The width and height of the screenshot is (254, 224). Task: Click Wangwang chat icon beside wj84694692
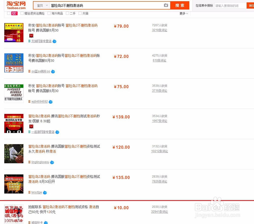[51, 102]
